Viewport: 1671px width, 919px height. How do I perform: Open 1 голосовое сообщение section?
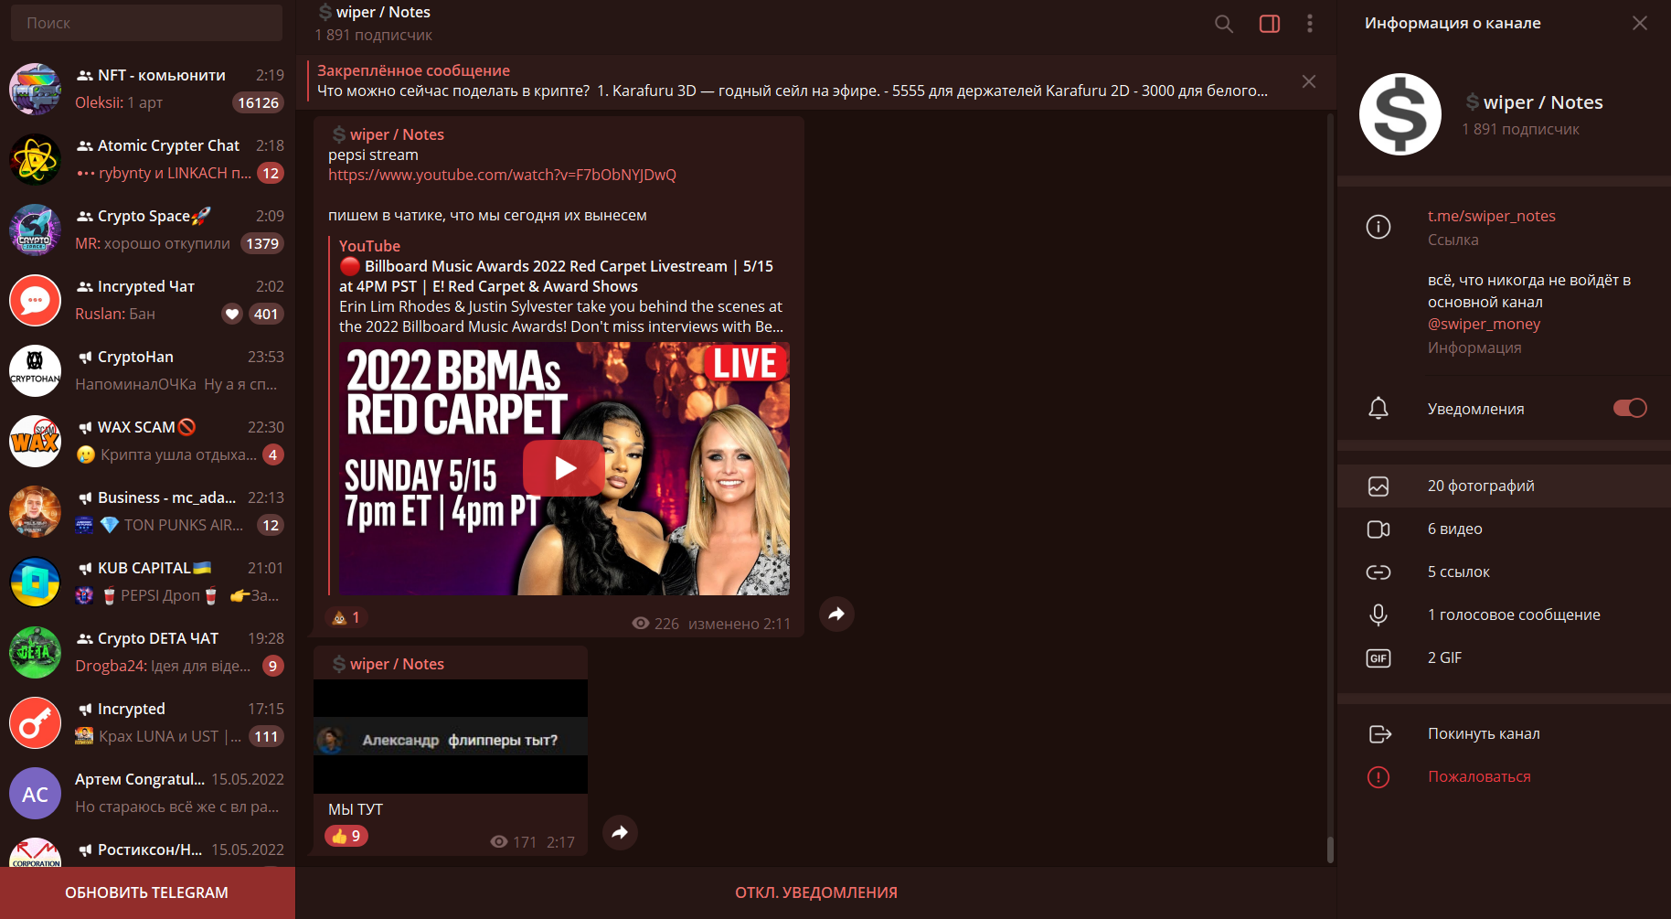tap(1504, 614)
